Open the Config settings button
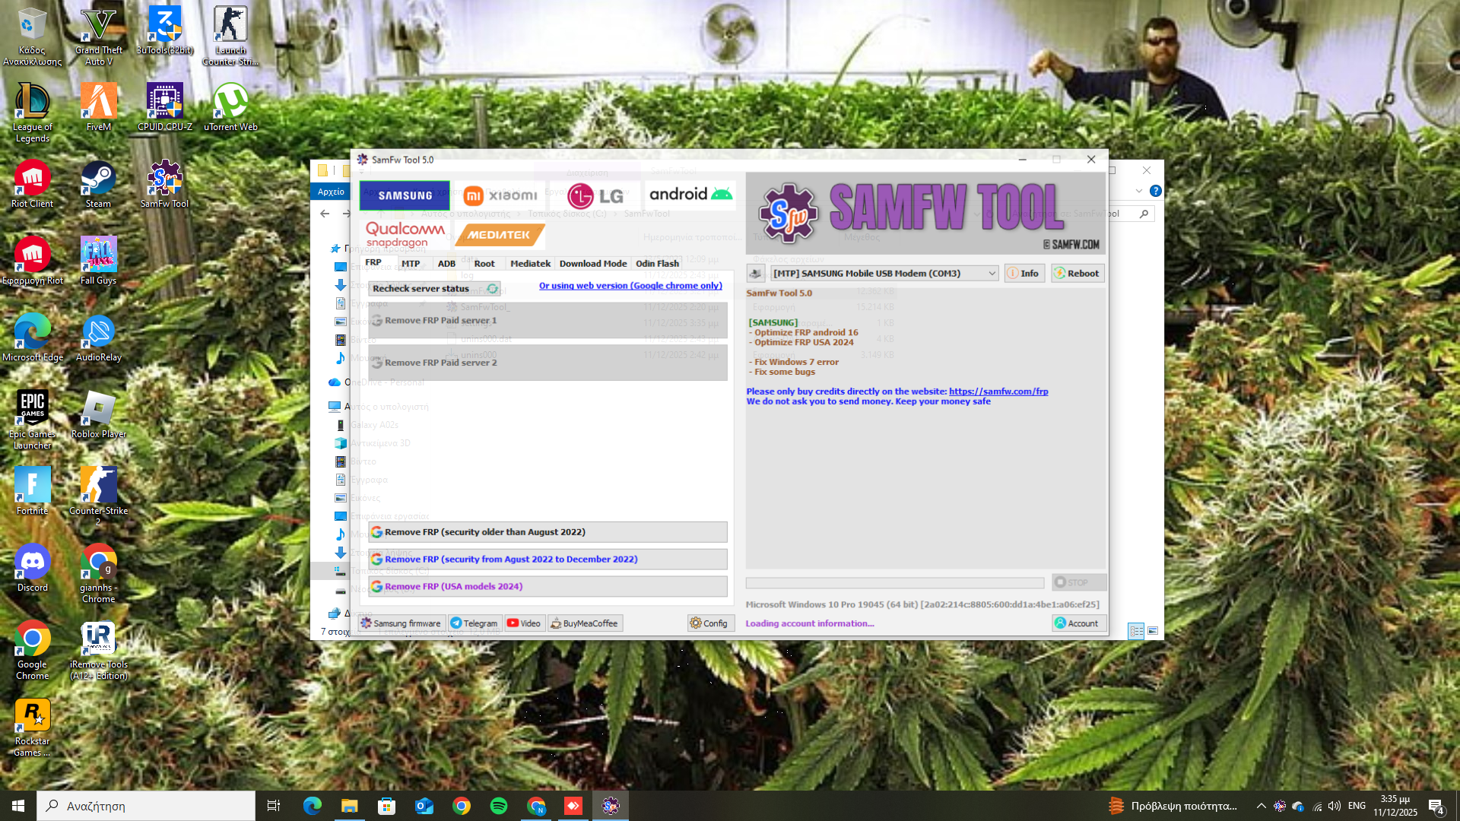 click(709, 623)
